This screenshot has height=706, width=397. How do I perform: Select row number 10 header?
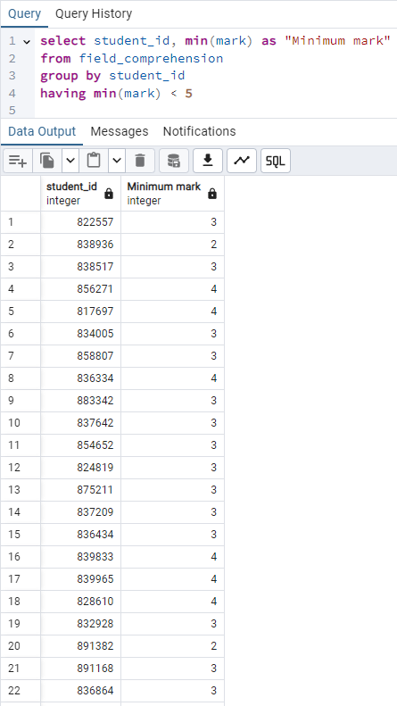pyautogui.click(x=21, y=423)
